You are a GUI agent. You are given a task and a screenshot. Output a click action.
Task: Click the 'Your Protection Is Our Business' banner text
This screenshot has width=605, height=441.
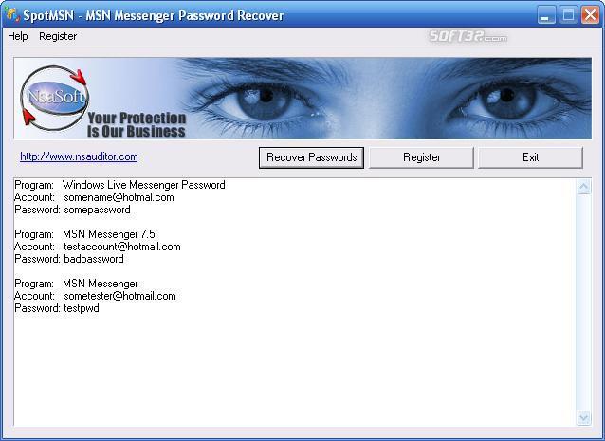pyautogui.click(x=137, y=124)
